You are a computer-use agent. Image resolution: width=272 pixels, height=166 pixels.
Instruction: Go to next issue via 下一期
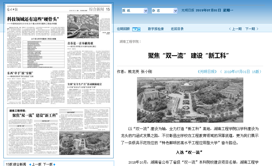250,29
